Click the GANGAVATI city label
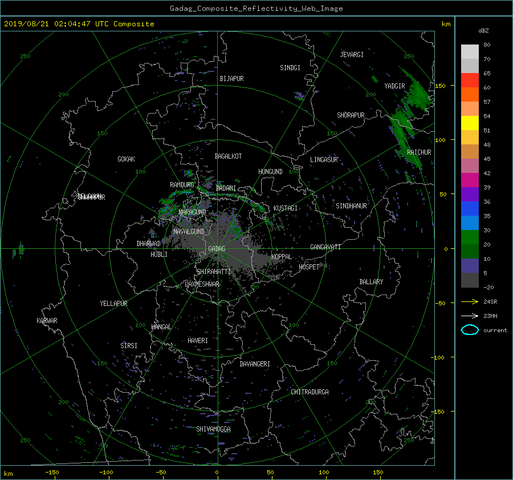513x480 pixels. tap(325, 247)
